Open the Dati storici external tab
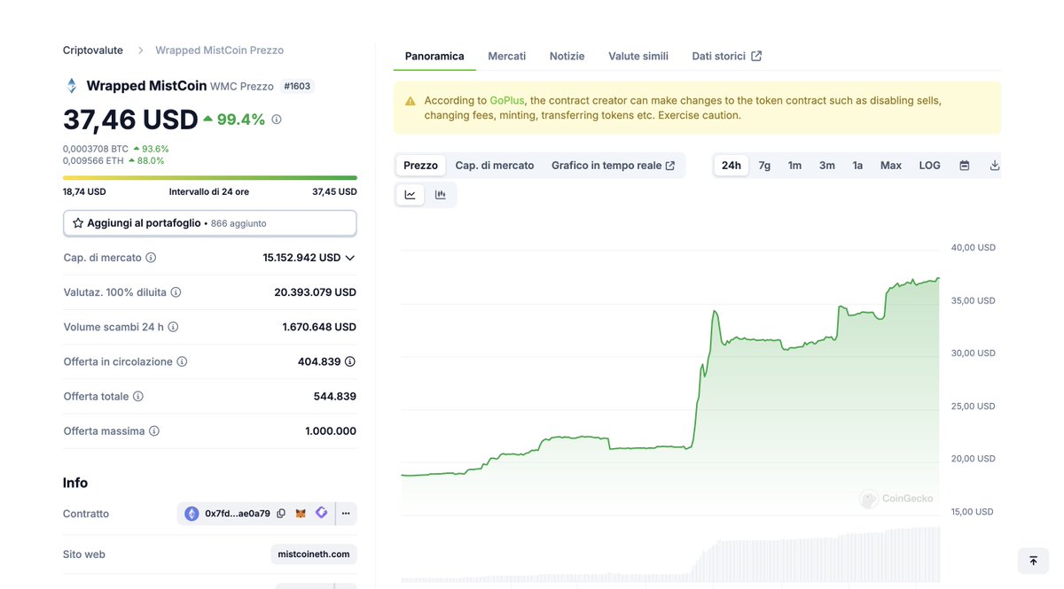Image resolution: width=1064 pixels, height=589 pixels. tap(727, 56)
